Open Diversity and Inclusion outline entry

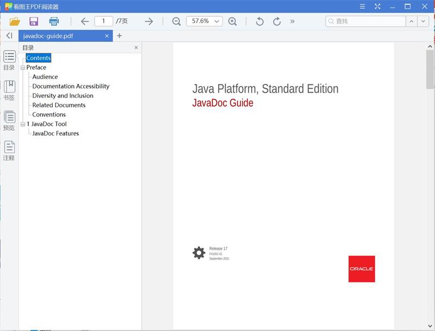click(x=63, y=95)
